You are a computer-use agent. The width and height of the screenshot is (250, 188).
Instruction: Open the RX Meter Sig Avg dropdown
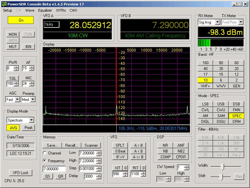point(217,22)
